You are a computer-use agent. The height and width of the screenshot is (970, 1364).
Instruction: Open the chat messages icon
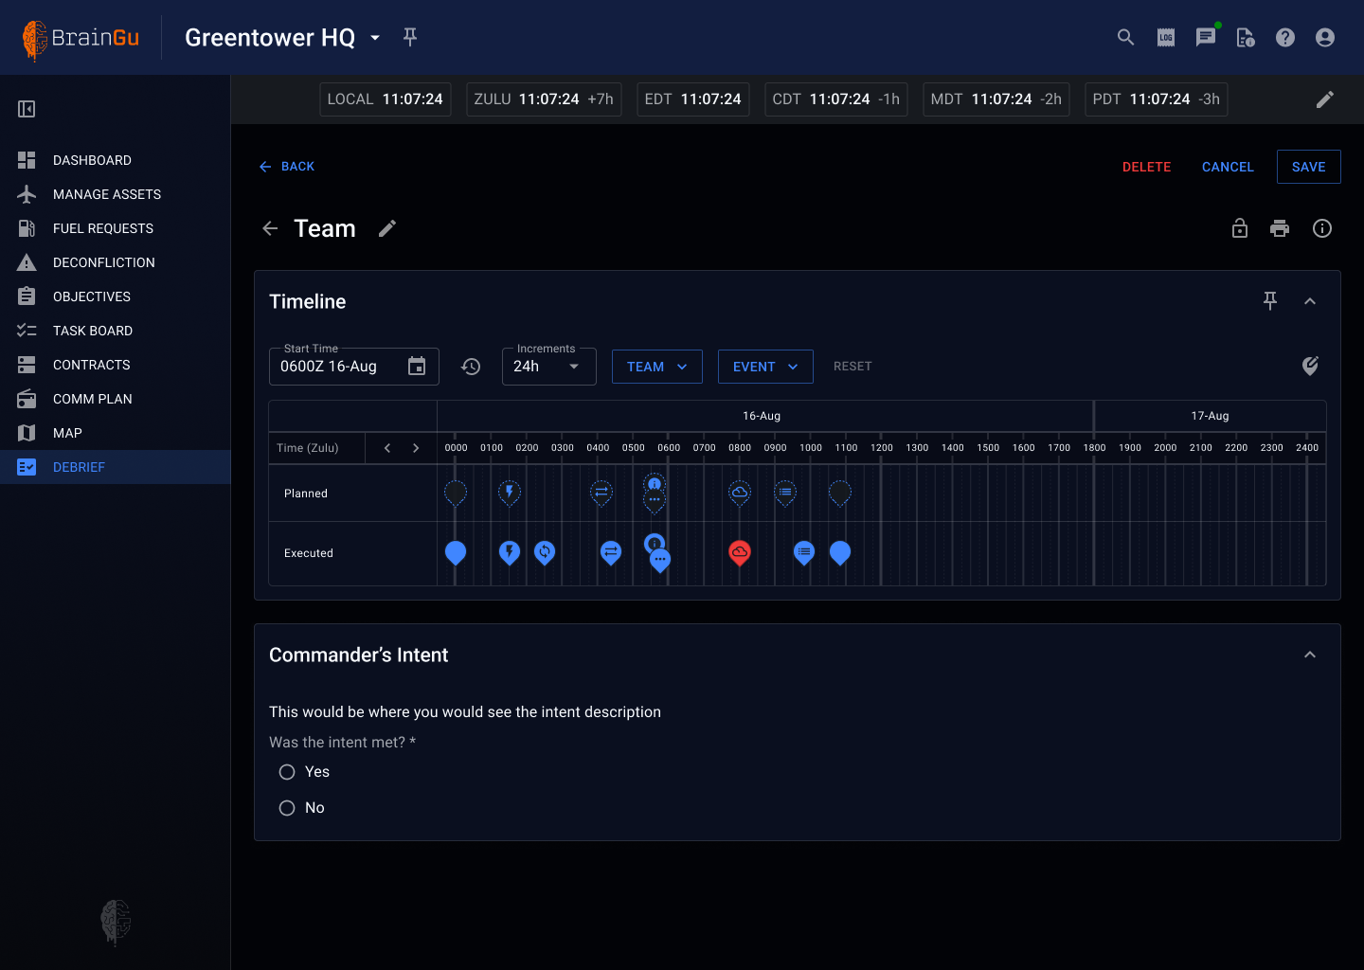(1205, 37)
